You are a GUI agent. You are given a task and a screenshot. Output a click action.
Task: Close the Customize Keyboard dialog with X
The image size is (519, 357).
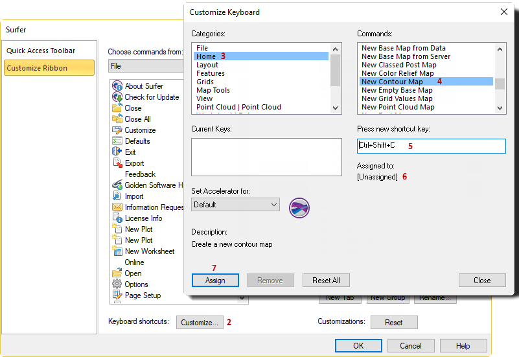tap(504, 12)
